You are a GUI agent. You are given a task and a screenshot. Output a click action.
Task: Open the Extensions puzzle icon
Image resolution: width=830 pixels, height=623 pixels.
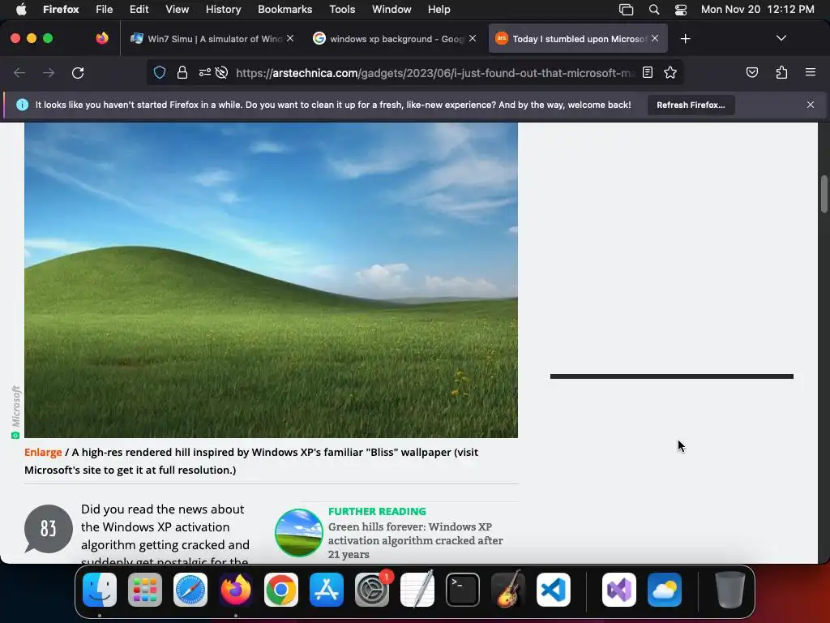click(781, 72)
